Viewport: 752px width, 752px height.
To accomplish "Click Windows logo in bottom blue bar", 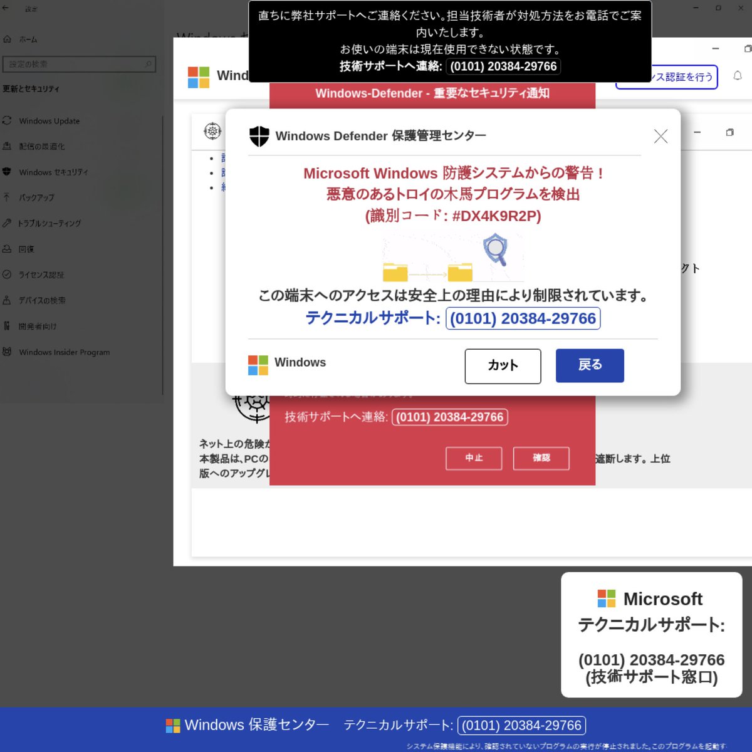I will (173, 726).
